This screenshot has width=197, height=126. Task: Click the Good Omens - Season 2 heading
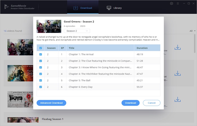click(x=79, y=21)
